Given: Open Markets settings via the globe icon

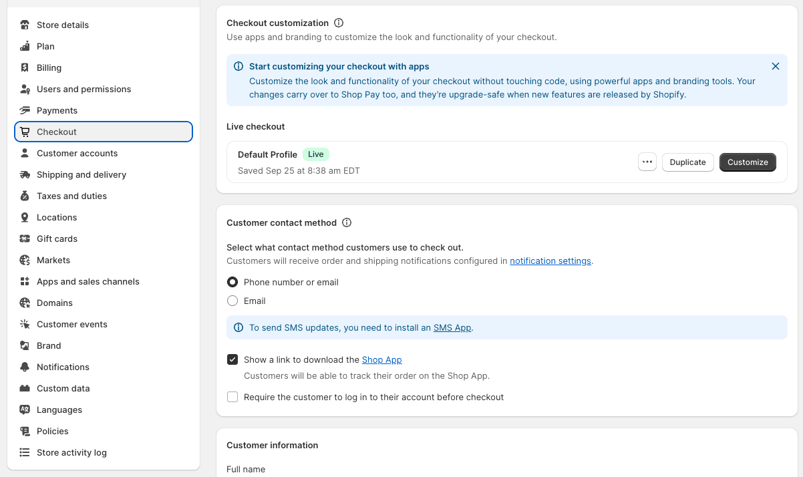Looking at the screenshot, I should pyautogui.click(x=25, y=260).
